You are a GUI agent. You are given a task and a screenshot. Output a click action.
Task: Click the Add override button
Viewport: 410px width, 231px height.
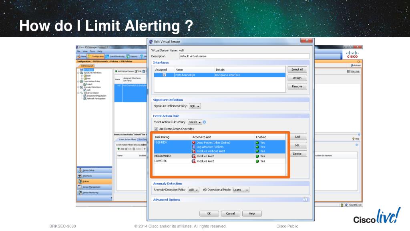[298, 137]
